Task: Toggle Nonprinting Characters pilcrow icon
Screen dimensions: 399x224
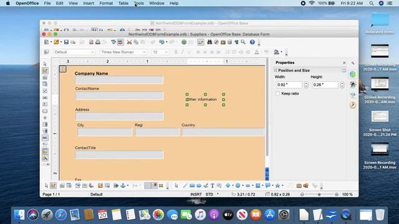Action: pos(236,42)
